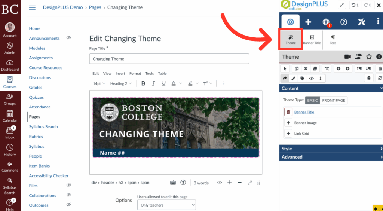This screenshot has width=383, height=211.
Task: Open the editor Insert menu
Action: tap(120, 73)
